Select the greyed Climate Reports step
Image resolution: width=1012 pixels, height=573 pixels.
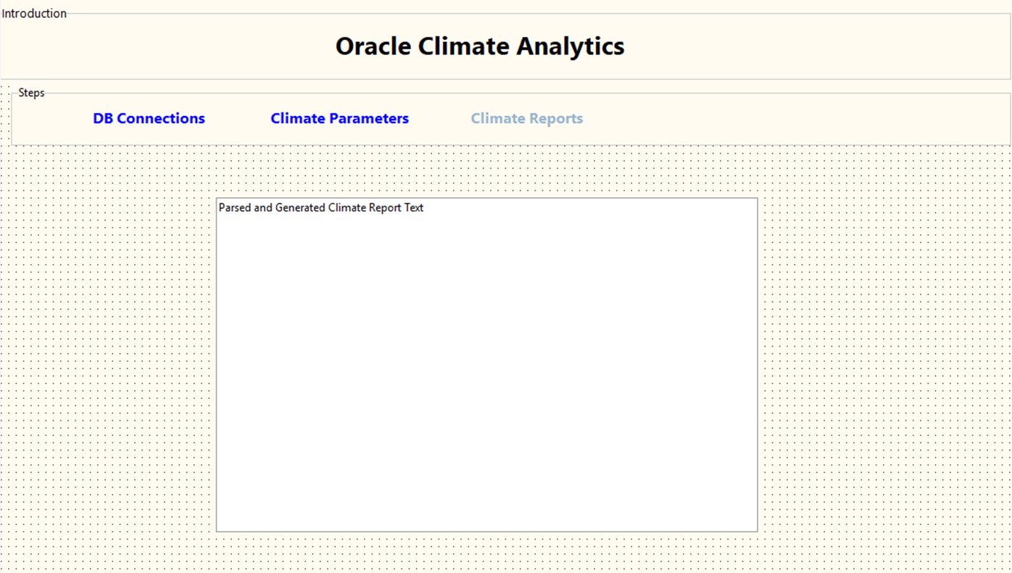coord(526,118)
